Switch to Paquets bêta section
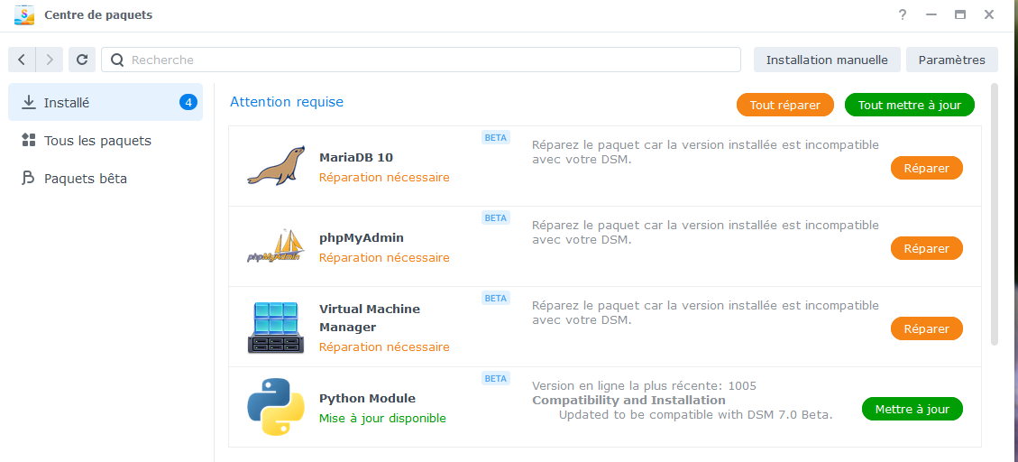The width and height of the screenshot is (1018, 462). point(86,179)
